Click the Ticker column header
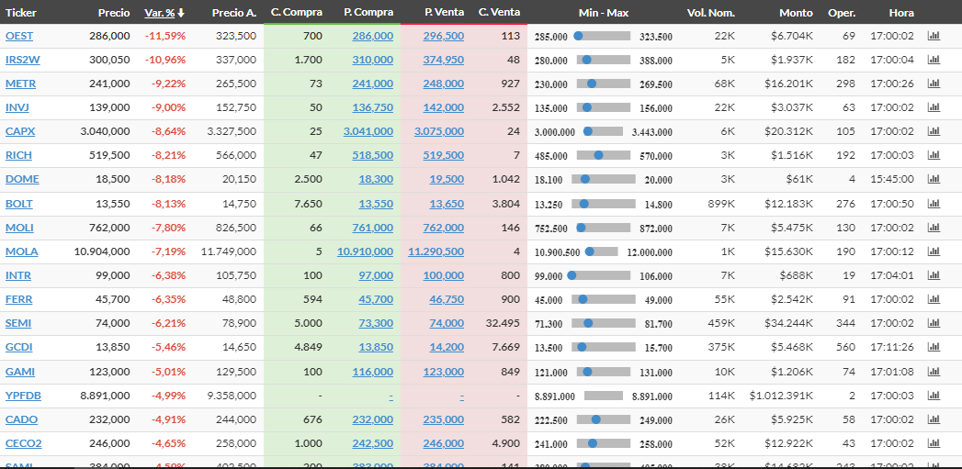 tap(21, 13)
